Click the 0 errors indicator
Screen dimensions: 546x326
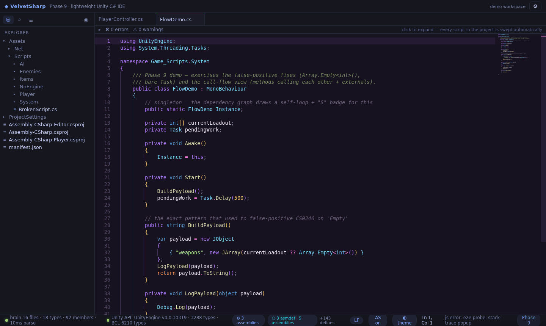(x=117, y=30)
